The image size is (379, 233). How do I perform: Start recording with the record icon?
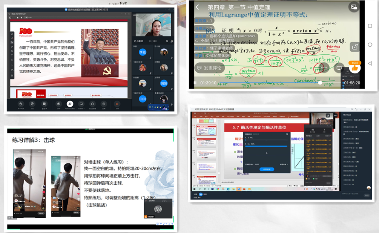[58, 104]
